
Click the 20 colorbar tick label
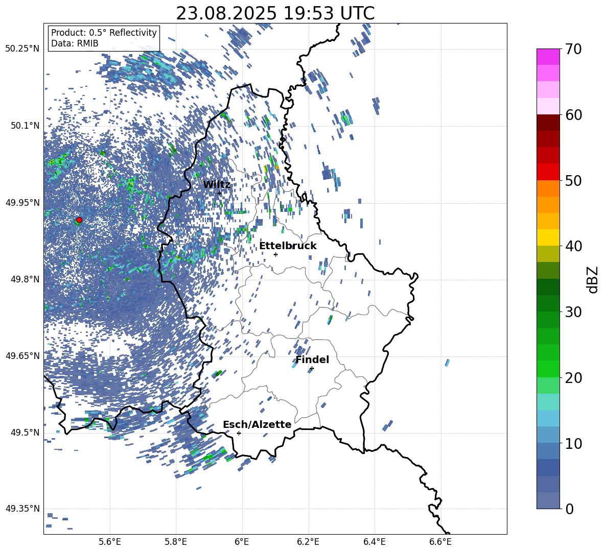tap(574, 378)
